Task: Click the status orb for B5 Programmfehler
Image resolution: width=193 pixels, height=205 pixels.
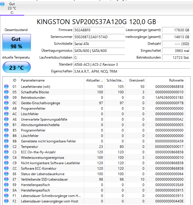Action: (x=6, y=130)
